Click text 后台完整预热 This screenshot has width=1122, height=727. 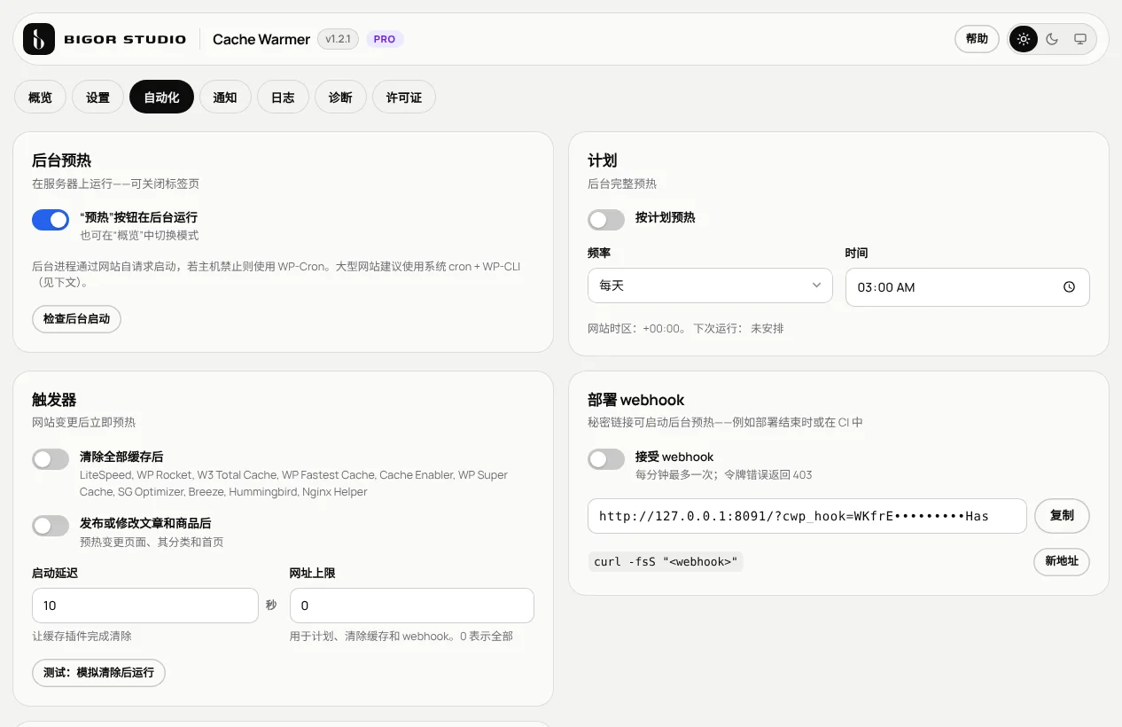[x=622, y=184]
